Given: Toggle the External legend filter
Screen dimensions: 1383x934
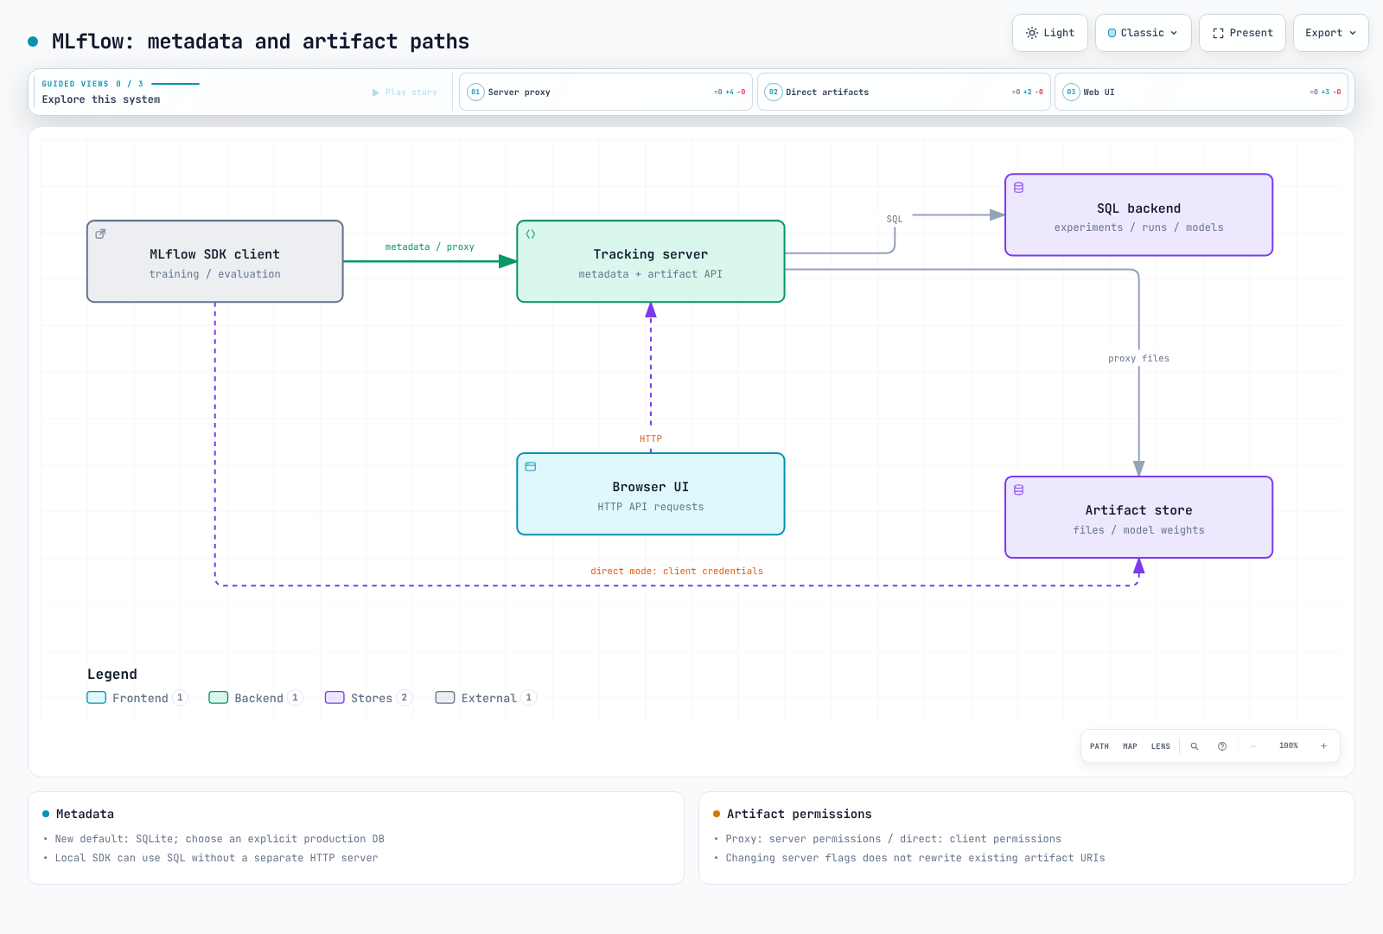Looking at the screenshot, I should click(x=486, y=698).
